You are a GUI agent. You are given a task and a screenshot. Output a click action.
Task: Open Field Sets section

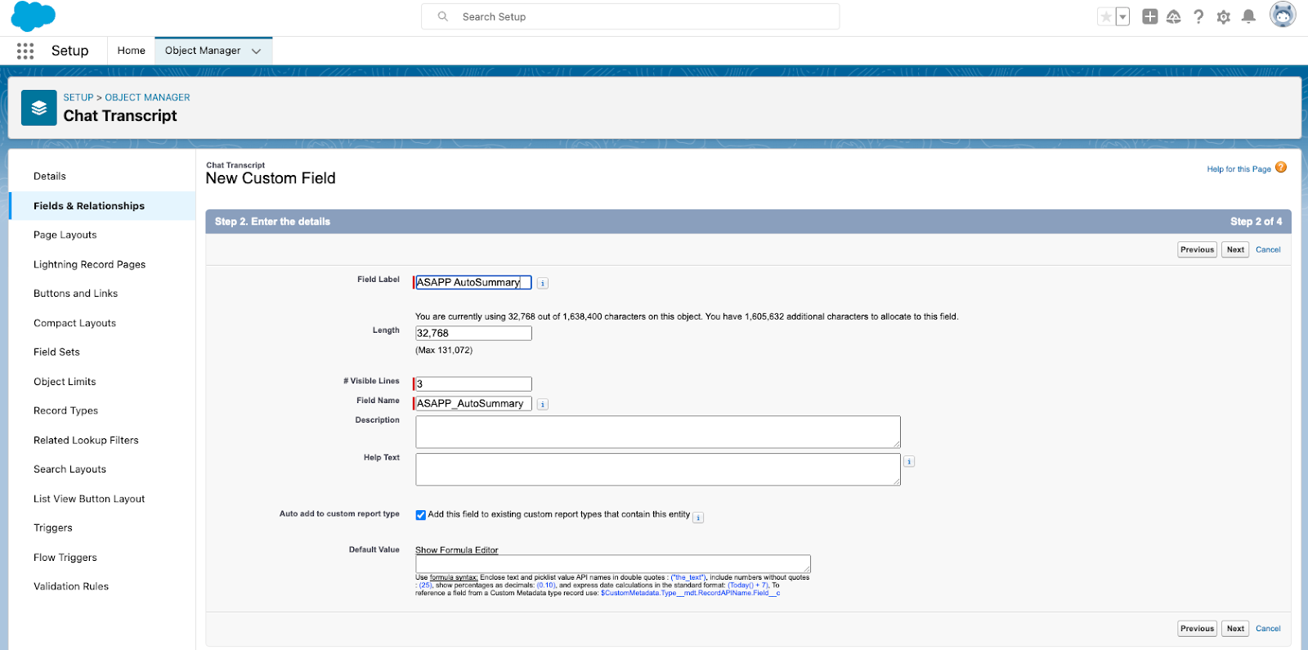57,352
